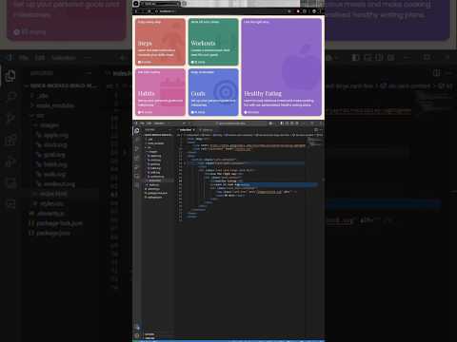Open the Workouts card

click(x=213, y=42)
